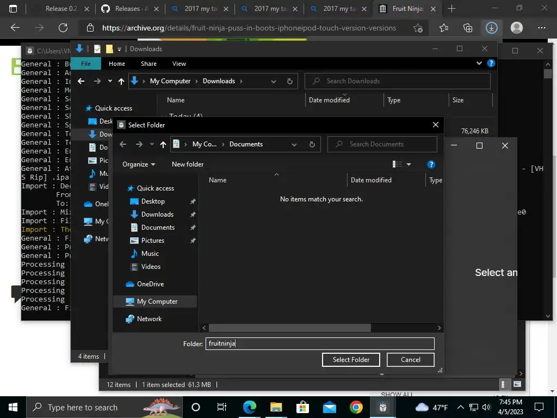Open the File tab in Downloads window
The image size is (557, 418).
(86, 64)
